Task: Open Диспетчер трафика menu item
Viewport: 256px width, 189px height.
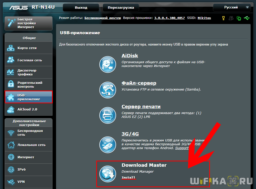Action: (29, 72)
